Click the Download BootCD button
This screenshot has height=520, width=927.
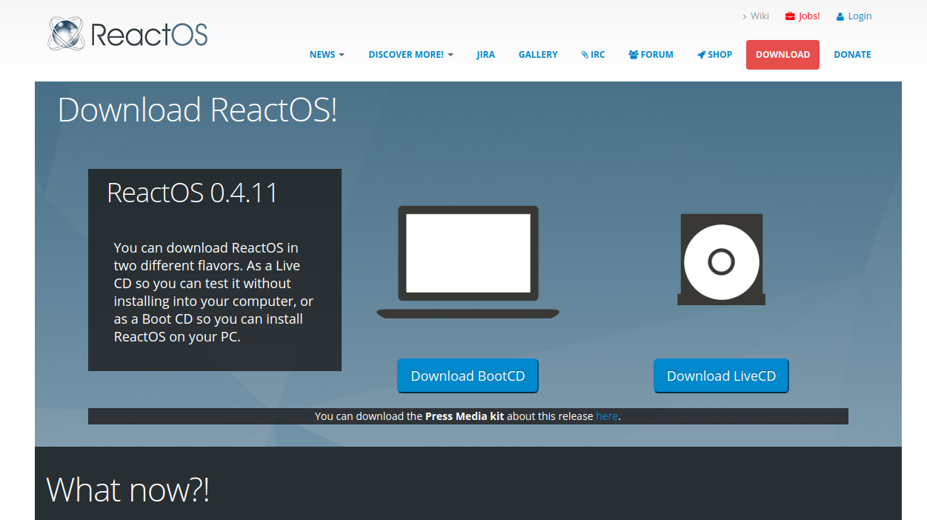click(468, 376)
